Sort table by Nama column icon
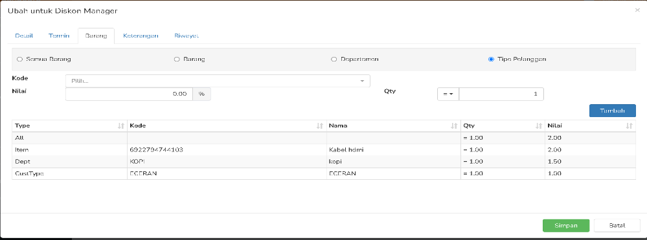 click(x=454, y=126)
